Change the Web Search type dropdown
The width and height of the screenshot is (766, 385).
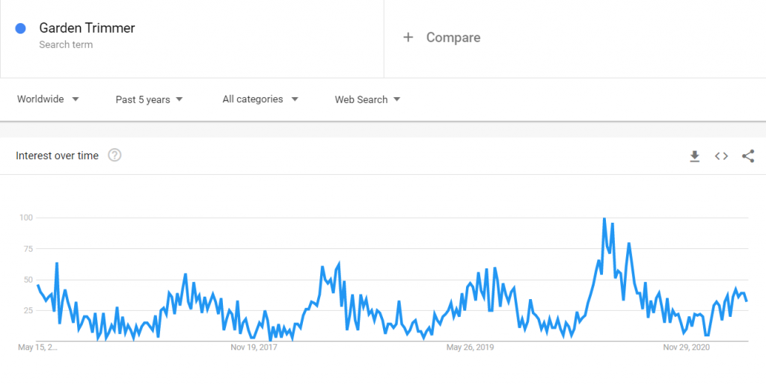[x=367, y=99]
